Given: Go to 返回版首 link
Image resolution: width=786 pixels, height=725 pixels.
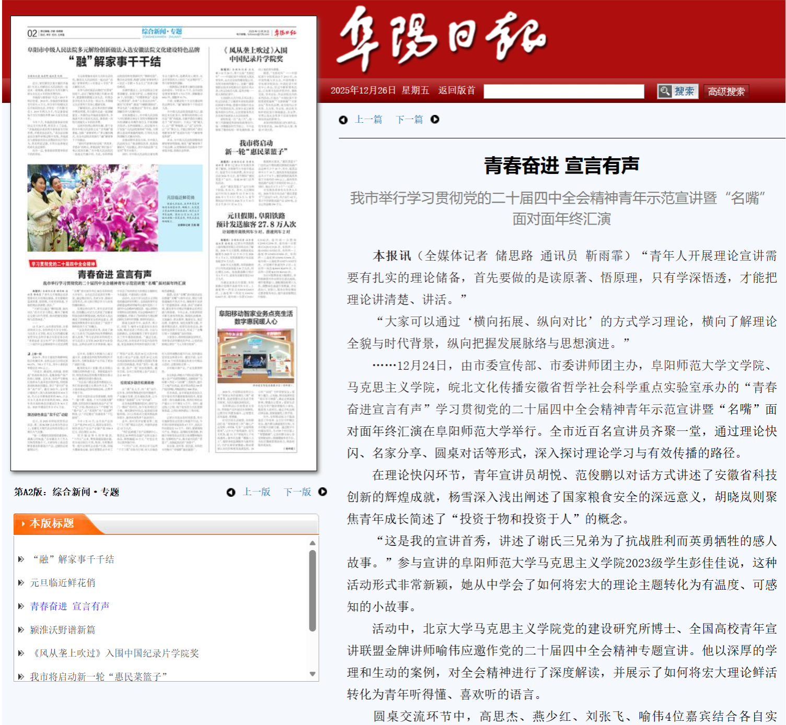Looking at the screenshot, I should point(456,90).
